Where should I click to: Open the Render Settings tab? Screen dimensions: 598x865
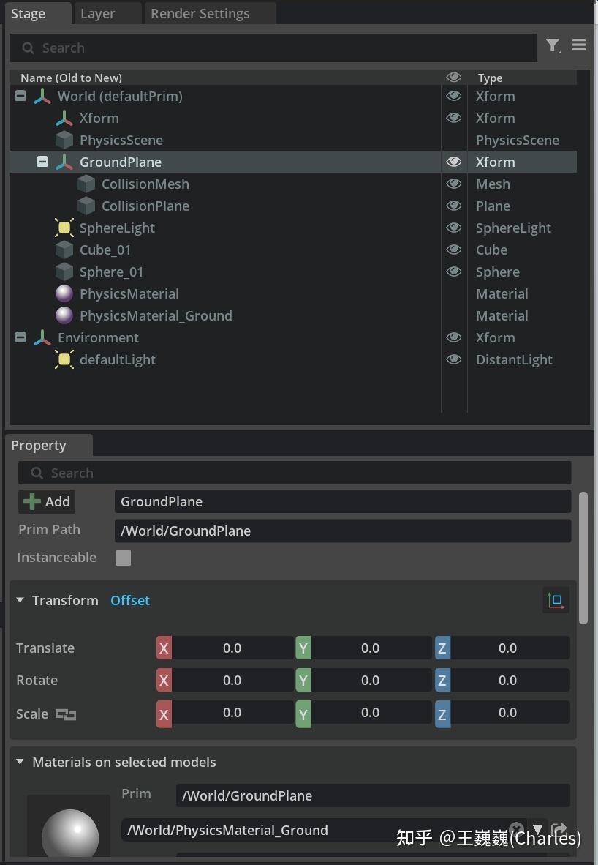(200, 13)
